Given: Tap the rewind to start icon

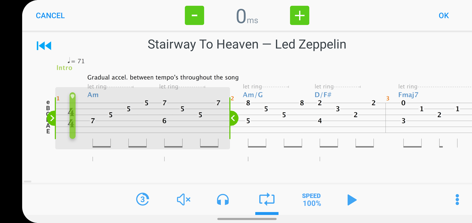Looking at the screenshot, I should [x=44, y=46].
